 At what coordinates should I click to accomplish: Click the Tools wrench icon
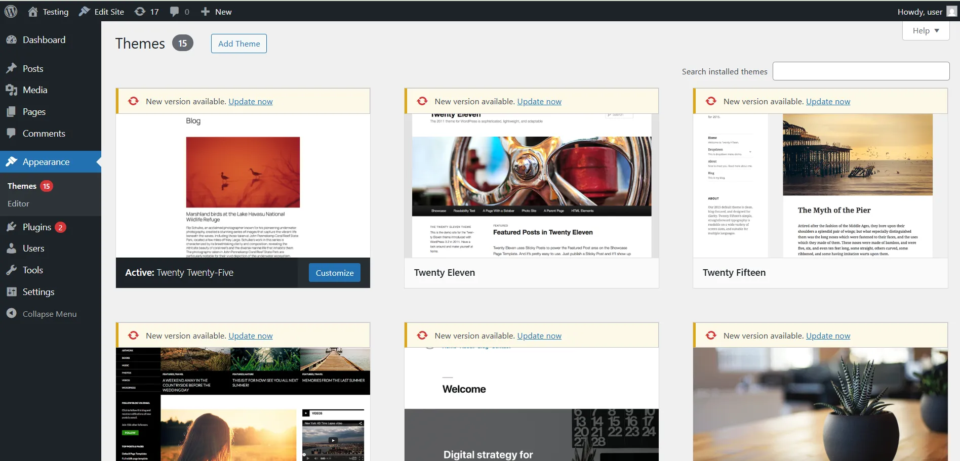[x=12, y=270]
